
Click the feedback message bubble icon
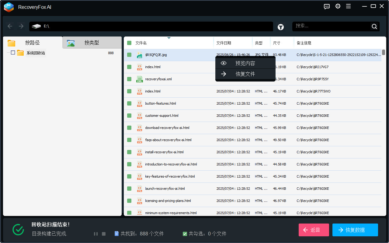coord(327,6)
